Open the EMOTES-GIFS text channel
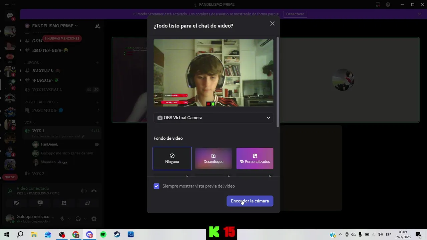The width and height of the screenshot is (427, 240). (x=50, y=50)
